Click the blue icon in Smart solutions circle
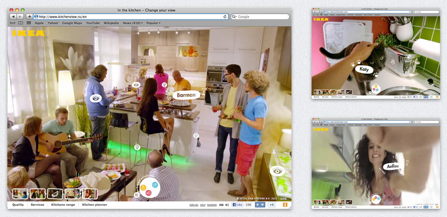Viewport: 447px width, 217px height. click(x=155, y=185)
